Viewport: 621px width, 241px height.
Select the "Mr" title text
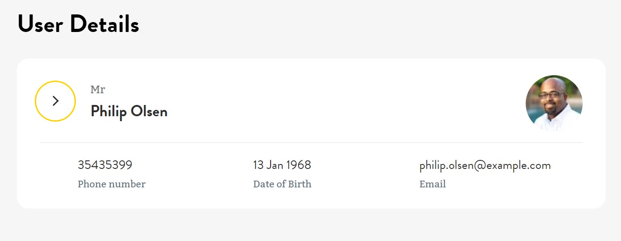click(98, 90)
